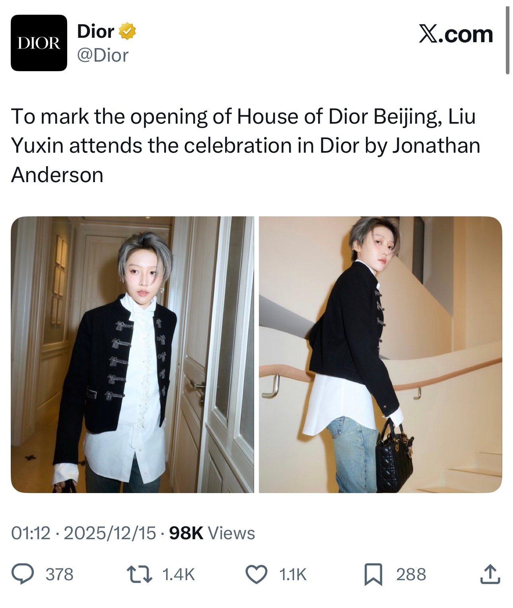Open the @Dior handle link
This screenshot has height=608, width=513.
[x=103, y=55]
